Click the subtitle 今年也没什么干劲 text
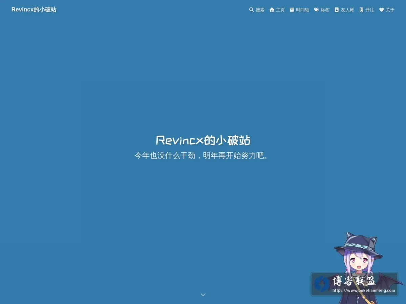The image size is (406, 304). pos(203,156)
